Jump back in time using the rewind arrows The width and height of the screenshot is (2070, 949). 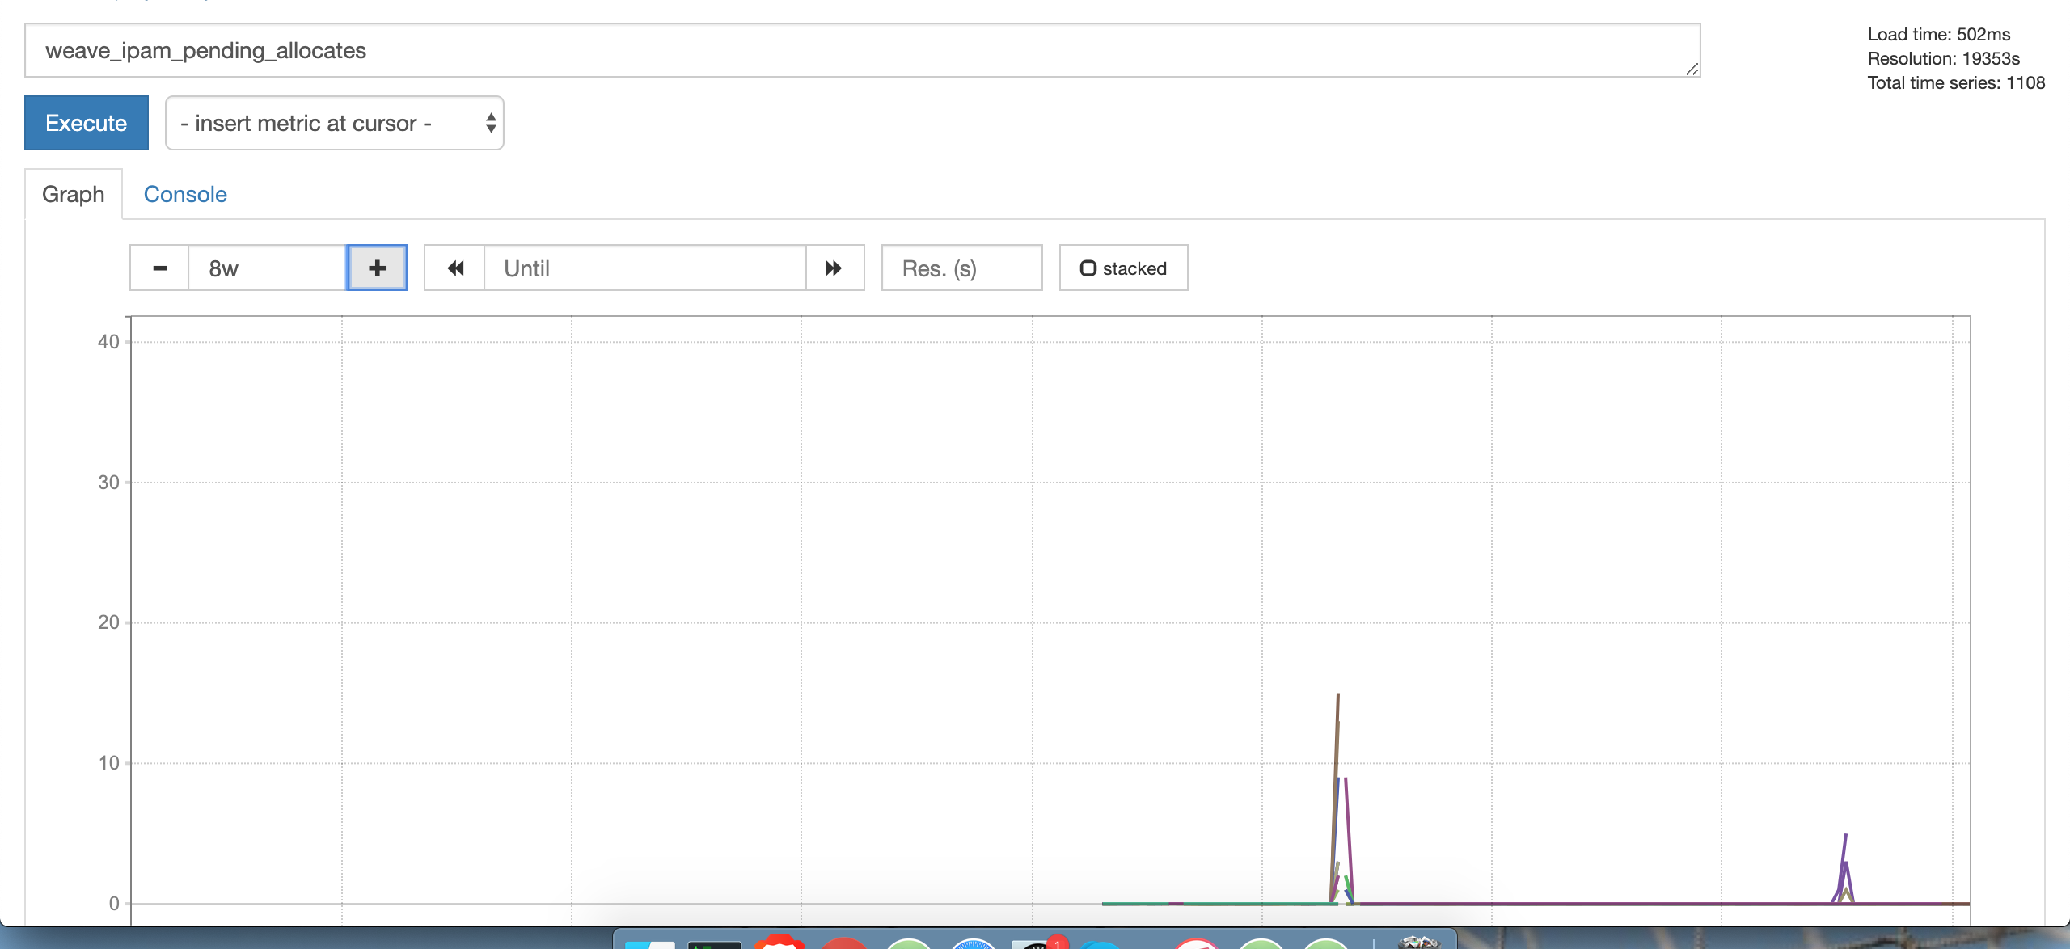pyautogui.click(x=454, y=268)
